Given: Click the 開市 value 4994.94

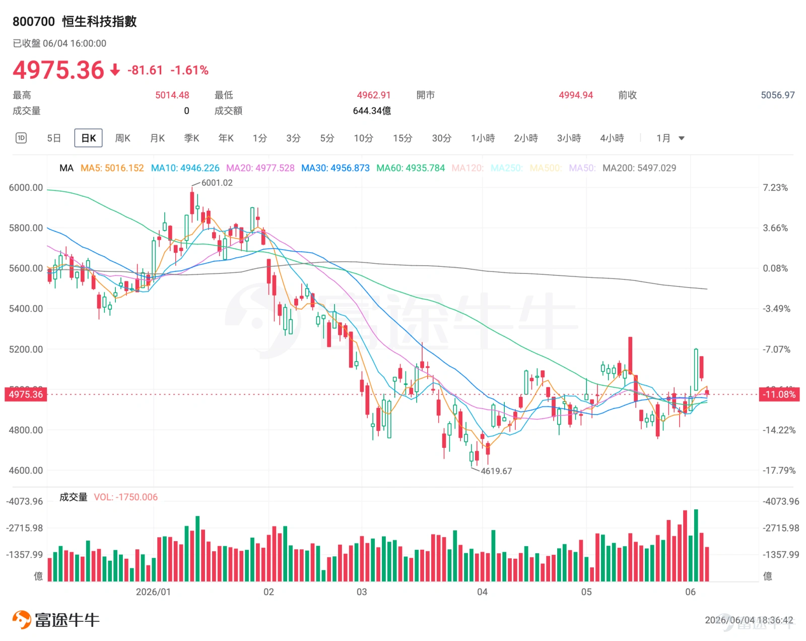Looking at the screenshot, I should [576, 95].
